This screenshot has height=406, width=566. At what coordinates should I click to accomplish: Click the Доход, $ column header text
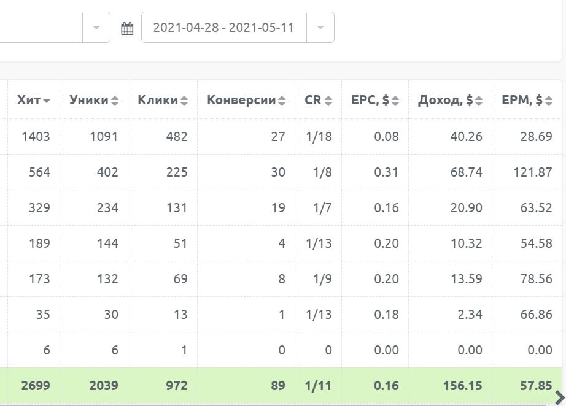[445, 100]
